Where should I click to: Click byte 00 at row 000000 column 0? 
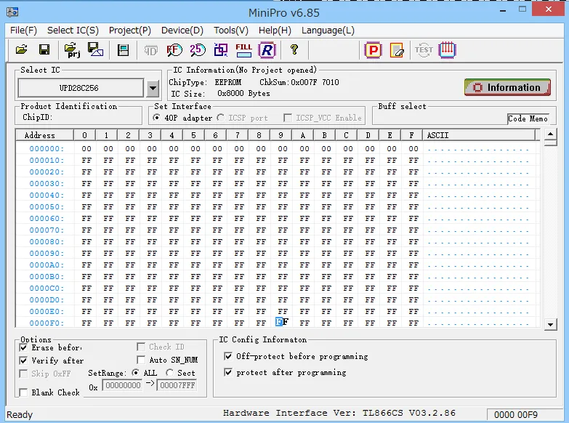(86, 148)
